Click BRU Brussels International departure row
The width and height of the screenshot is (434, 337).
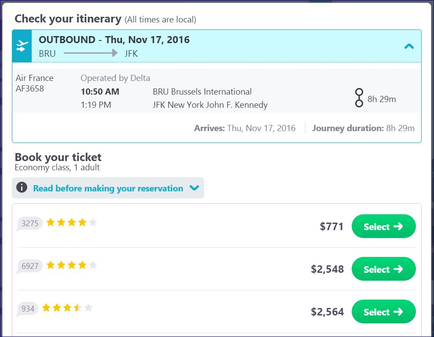pyautogui.click(x=202, y=92)
